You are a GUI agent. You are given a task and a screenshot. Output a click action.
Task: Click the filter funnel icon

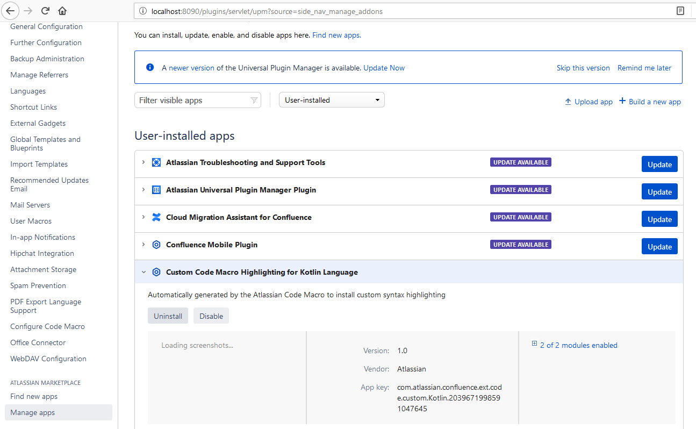click(254, 101)
